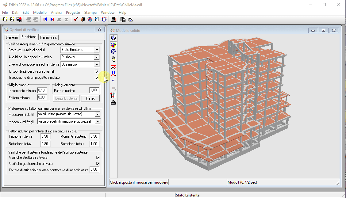
Task: Click the blue left-arrow previous icon in toolbar
Action: click(x=45, y=19)
